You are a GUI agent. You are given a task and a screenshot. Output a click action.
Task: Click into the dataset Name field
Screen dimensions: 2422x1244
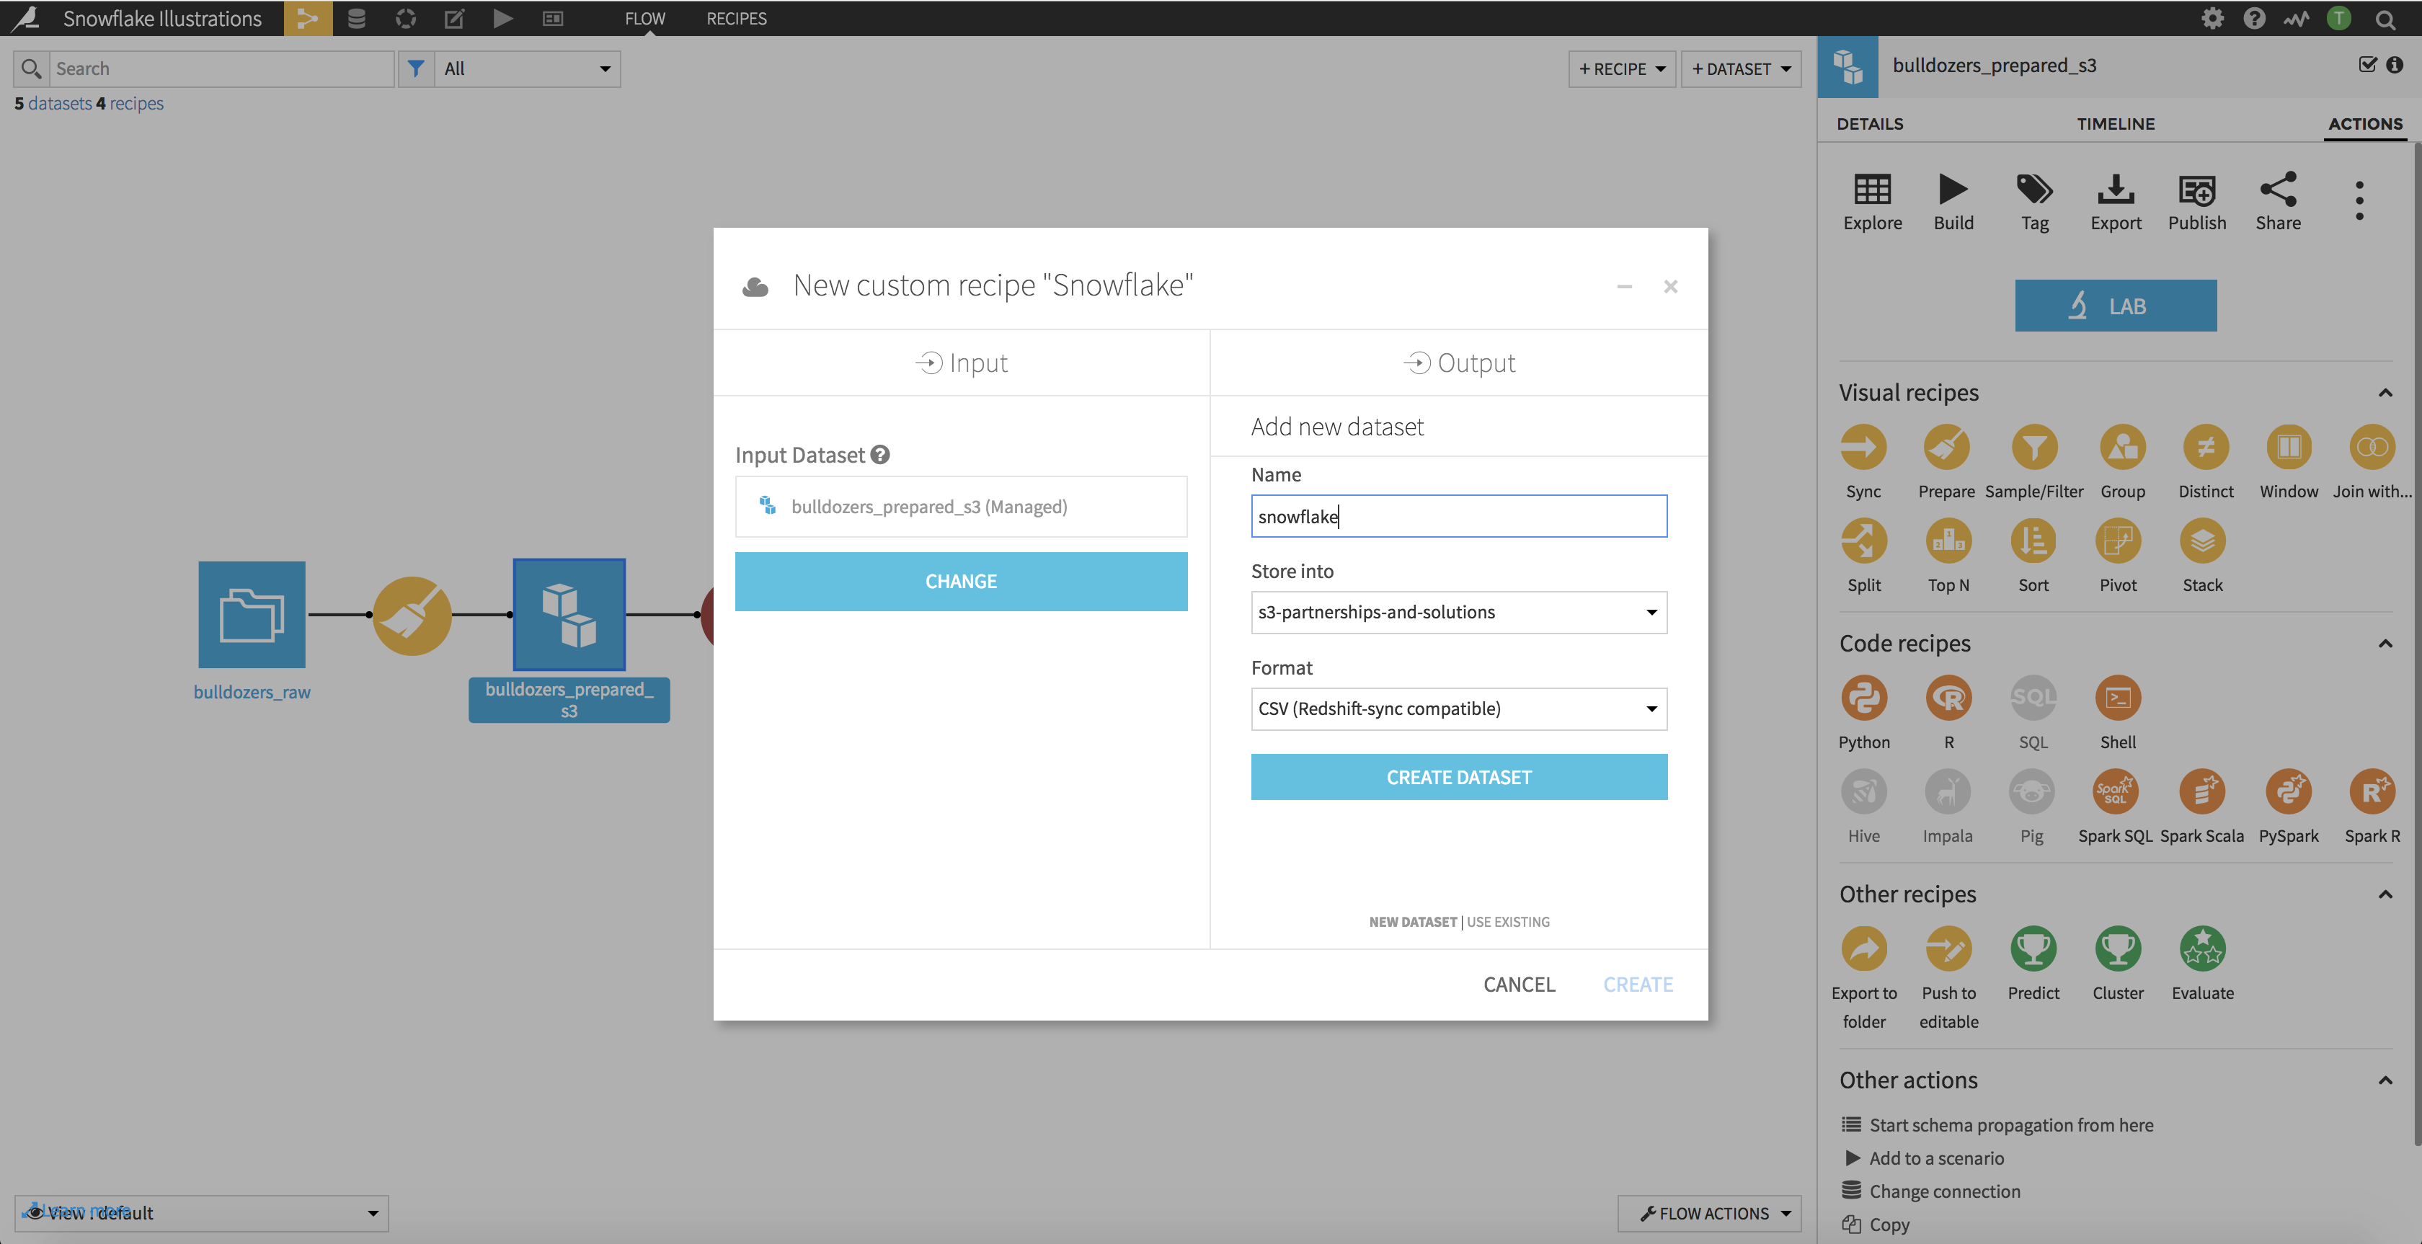click(1458, 516)
